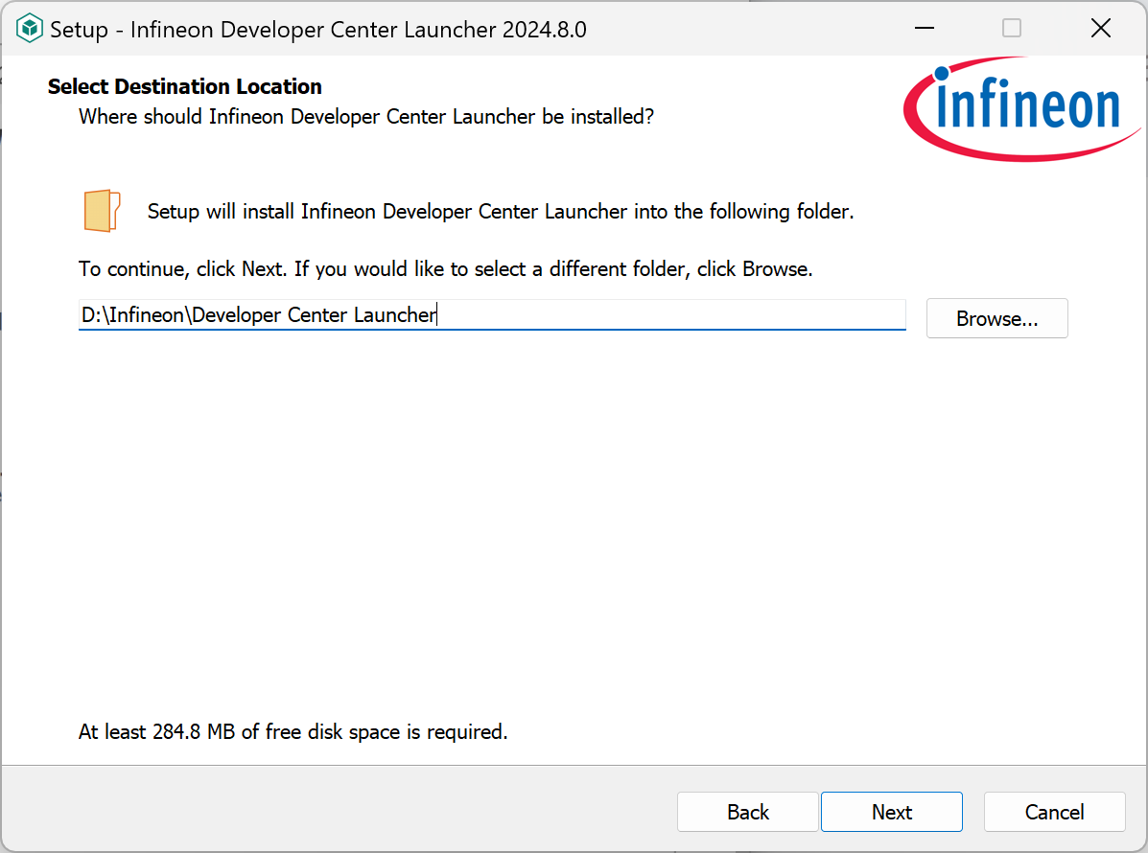Click the Infineon logo
The height and width of the screenshot is (853, 1148).
[x=1021, y=109]
